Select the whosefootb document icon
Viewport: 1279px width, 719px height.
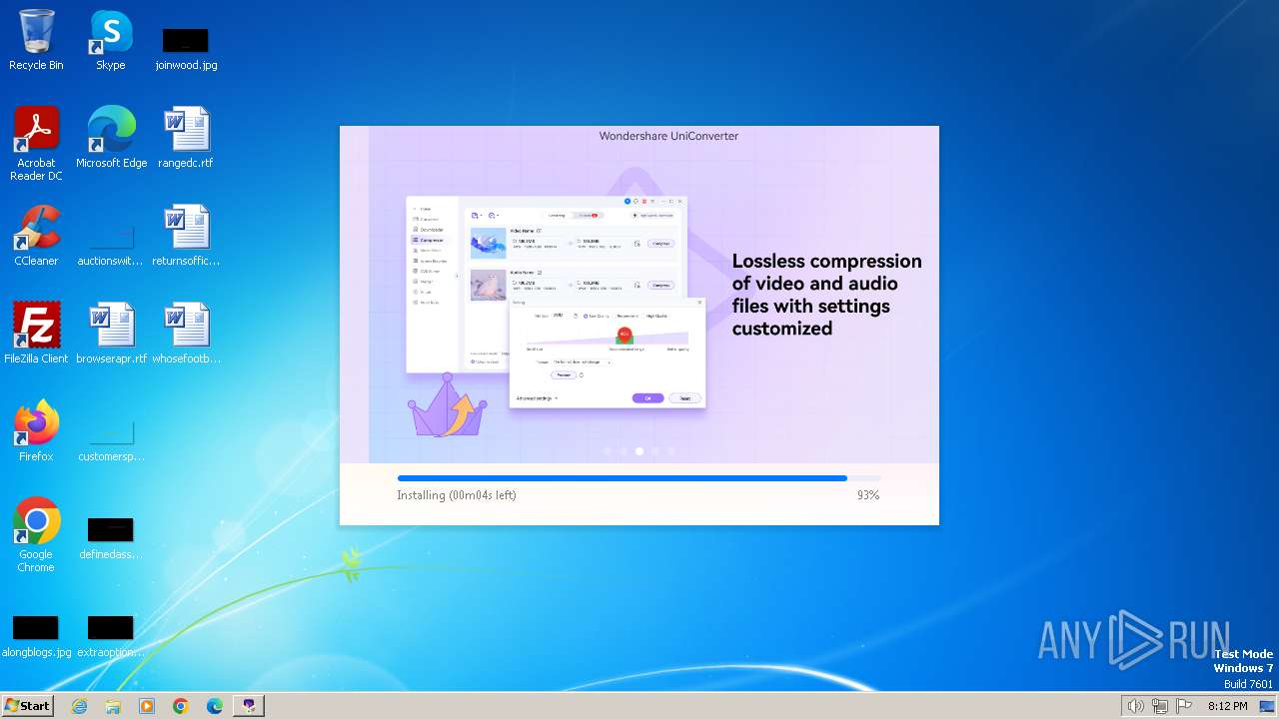[x=186, y=334]
